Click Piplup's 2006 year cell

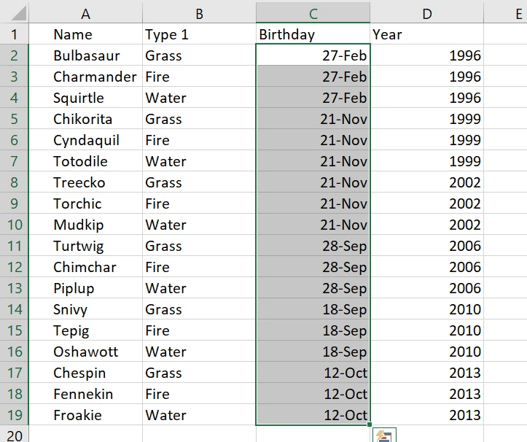click(427, 288)
